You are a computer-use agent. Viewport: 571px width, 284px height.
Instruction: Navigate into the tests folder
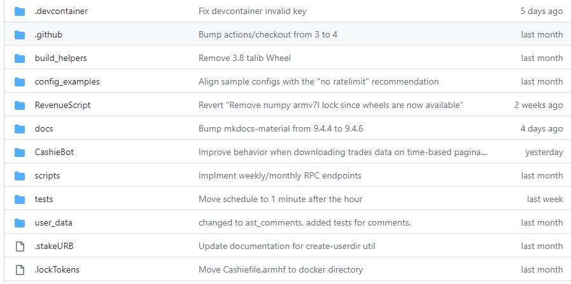44,199
